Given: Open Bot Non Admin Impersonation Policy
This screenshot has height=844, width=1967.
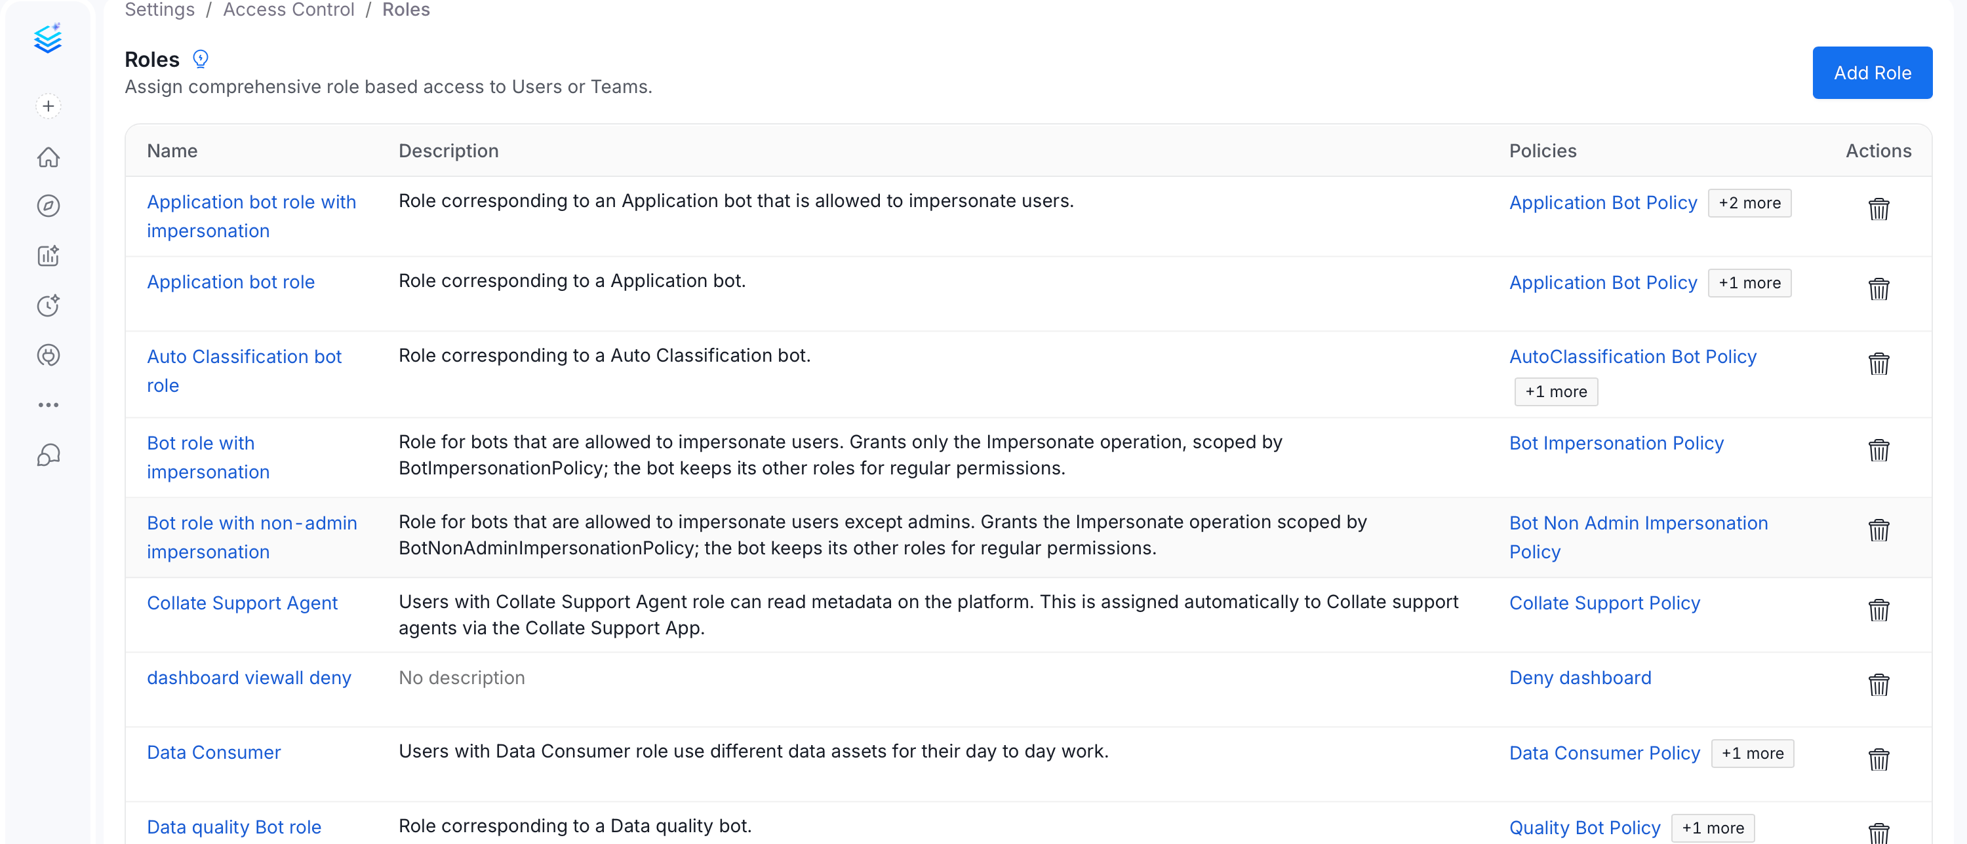Looking at the screenshot, I should click(x=1639, y=538).
